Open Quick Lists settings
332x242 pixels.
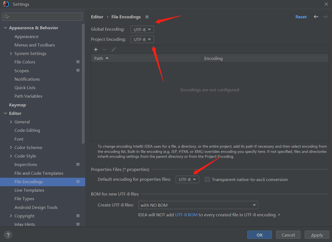pos(25,88)
